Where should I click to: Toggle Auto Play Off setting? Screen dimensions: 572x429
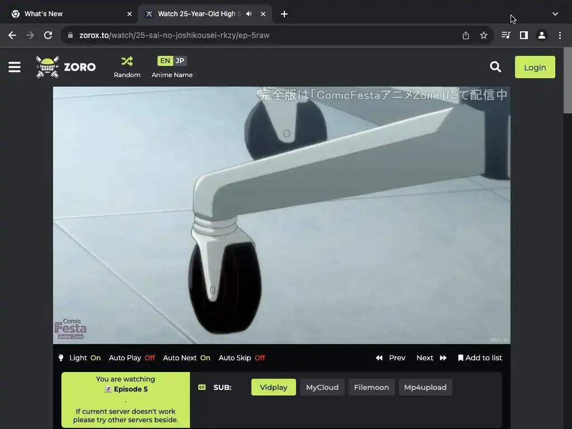point(132,358)
